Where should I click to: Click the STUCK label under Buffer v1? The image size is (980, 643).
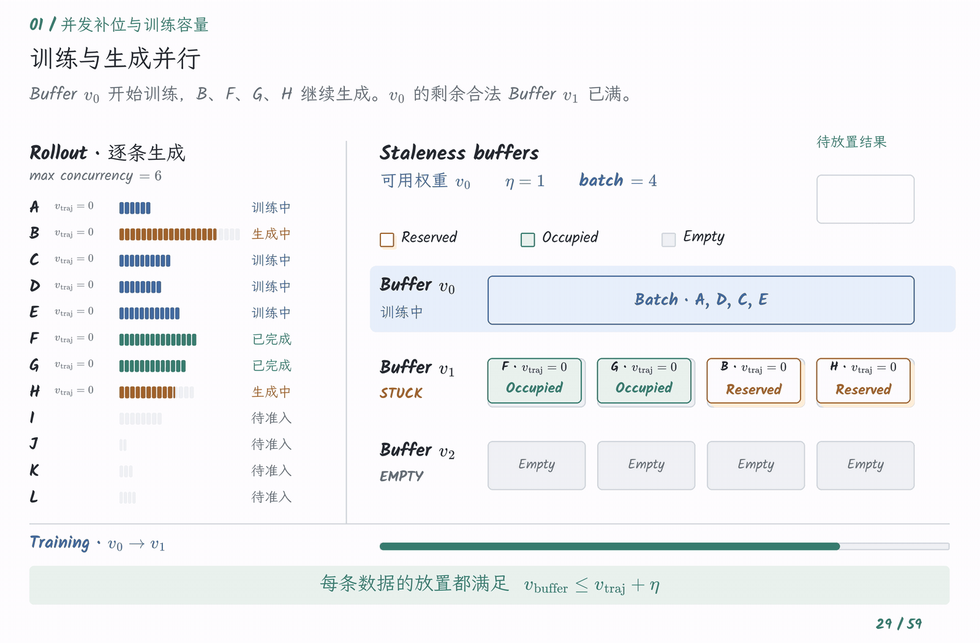(401, 394)
